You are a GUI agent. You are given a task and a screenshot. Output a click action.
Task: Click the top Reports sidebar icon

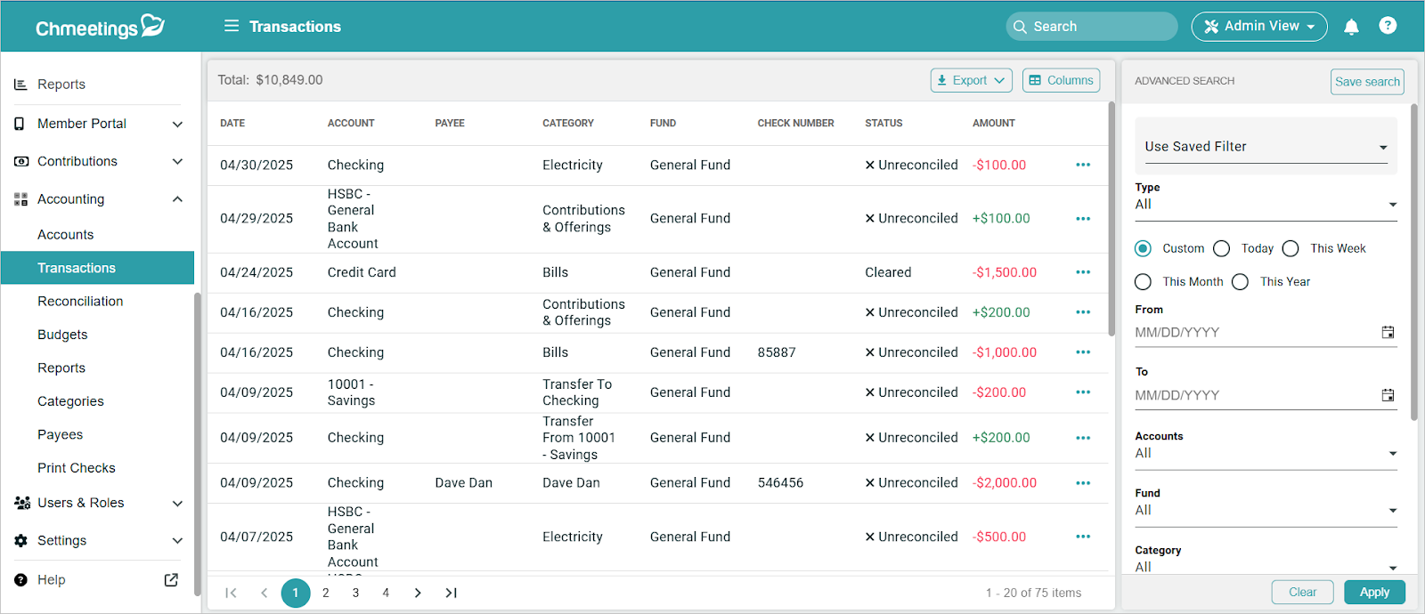tap(20, 85)
